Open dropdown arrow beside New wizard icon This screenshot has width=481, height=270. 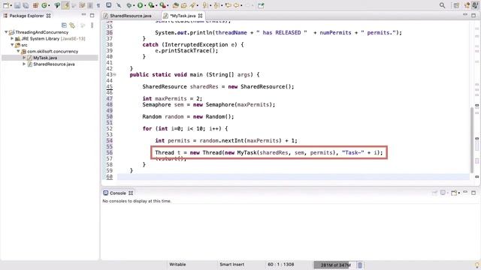pyautogui.click(x=11, y=5)
